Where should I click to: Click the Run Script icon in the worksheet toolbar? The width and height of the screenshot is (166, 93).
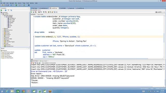[33, 12]
